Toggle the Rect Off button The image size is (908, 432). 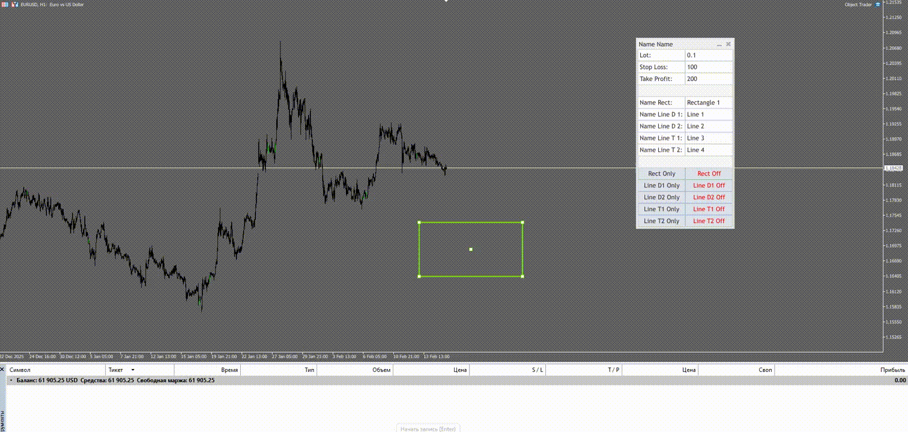(709, 173)
